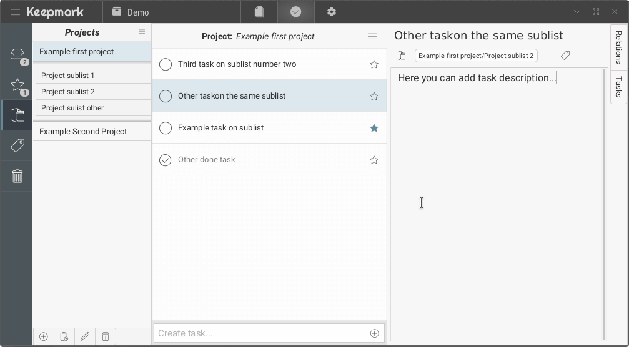The image size is (629, 347).
Task: Switch to the Relations side tab
Action: [x=618, y=47]
